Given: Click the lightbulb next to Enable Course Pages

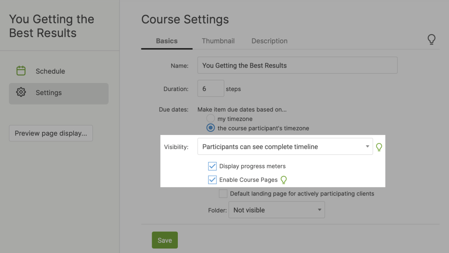Looking at the screenshot, I should (284, 180).
